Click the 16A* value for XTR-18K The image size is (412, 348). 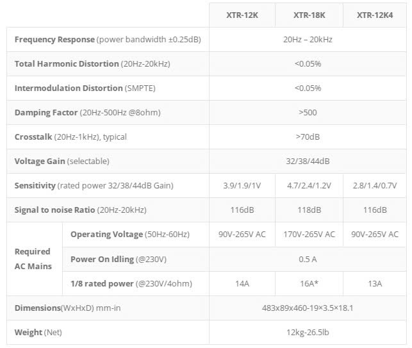point(309,283)
